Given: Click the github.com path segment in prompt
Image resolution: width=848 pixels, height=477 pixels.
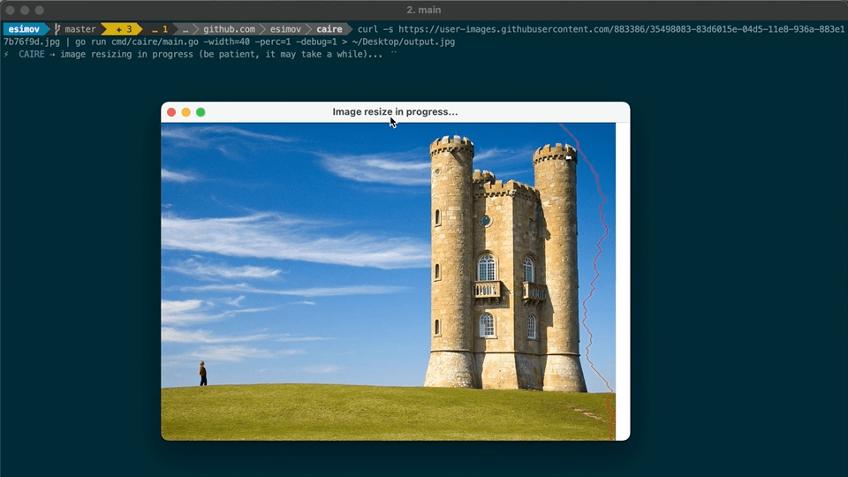Looking at the screenshot, I should (x=228, y=29).
